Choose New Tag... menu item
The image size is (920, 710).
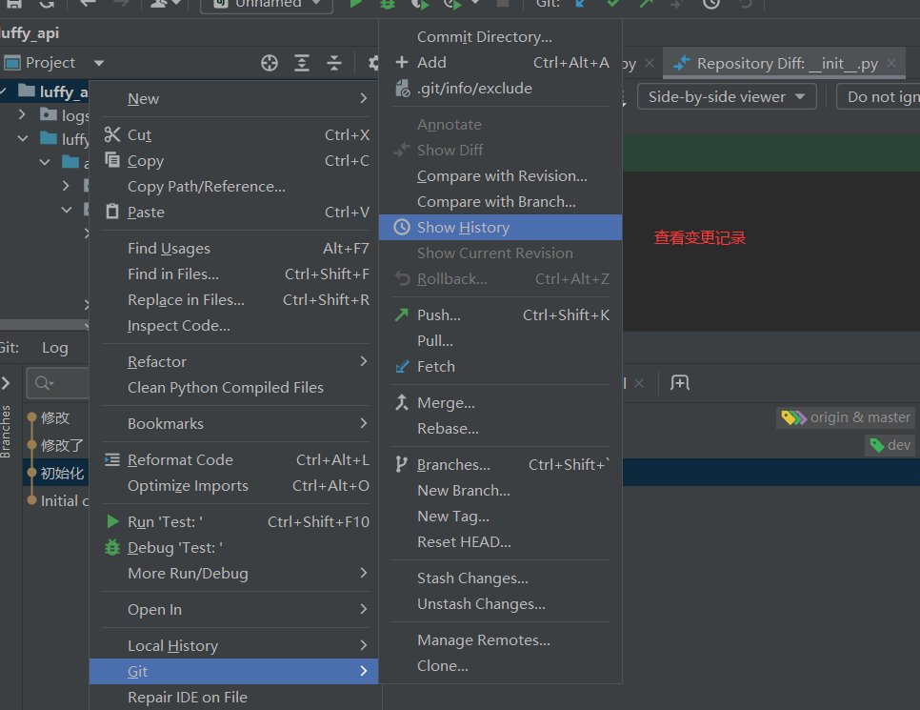pos(501,517)
